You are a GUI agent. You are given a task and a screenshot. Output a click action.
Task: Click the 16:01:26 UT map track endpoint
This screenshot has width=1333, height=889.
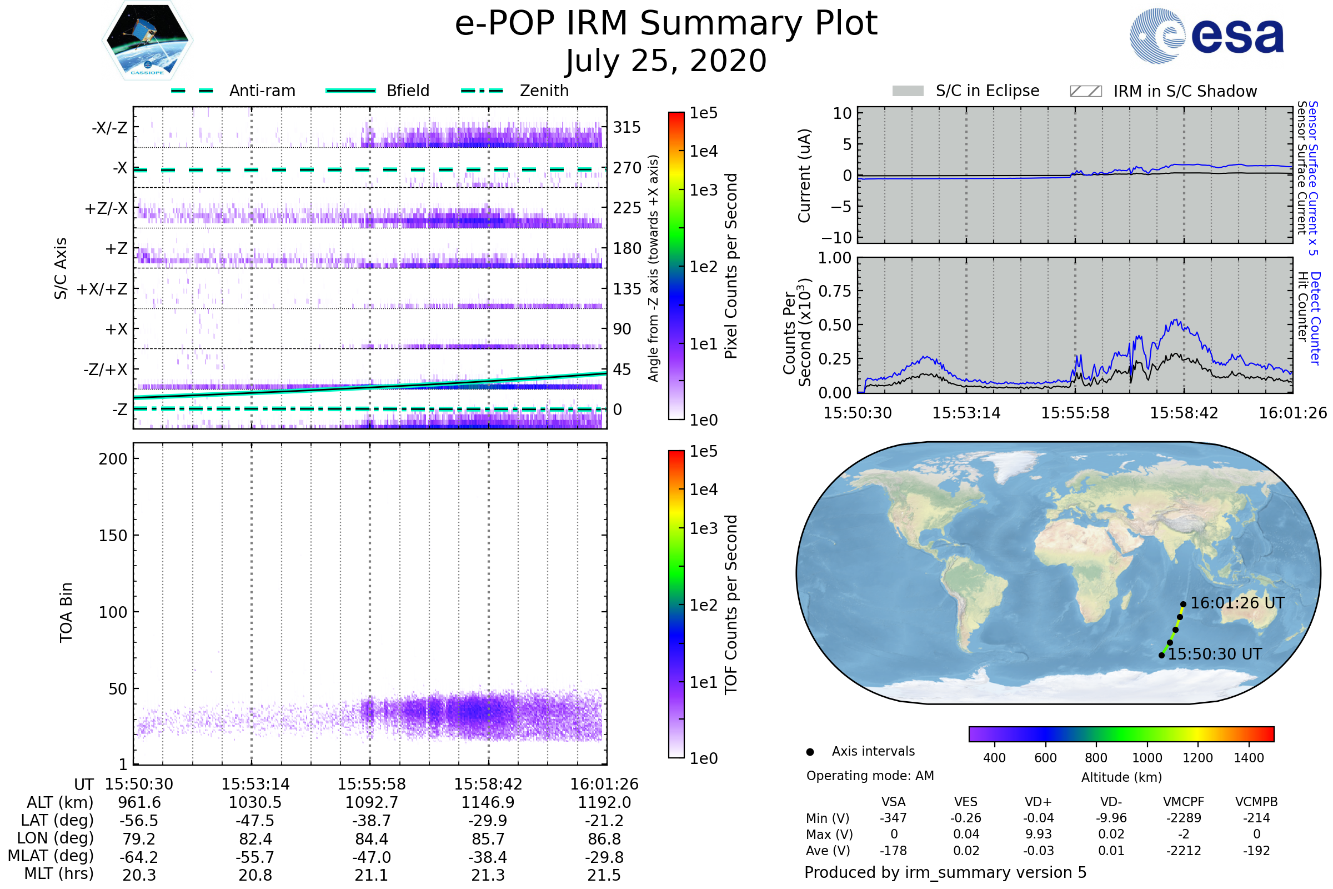click(1183, 605)
